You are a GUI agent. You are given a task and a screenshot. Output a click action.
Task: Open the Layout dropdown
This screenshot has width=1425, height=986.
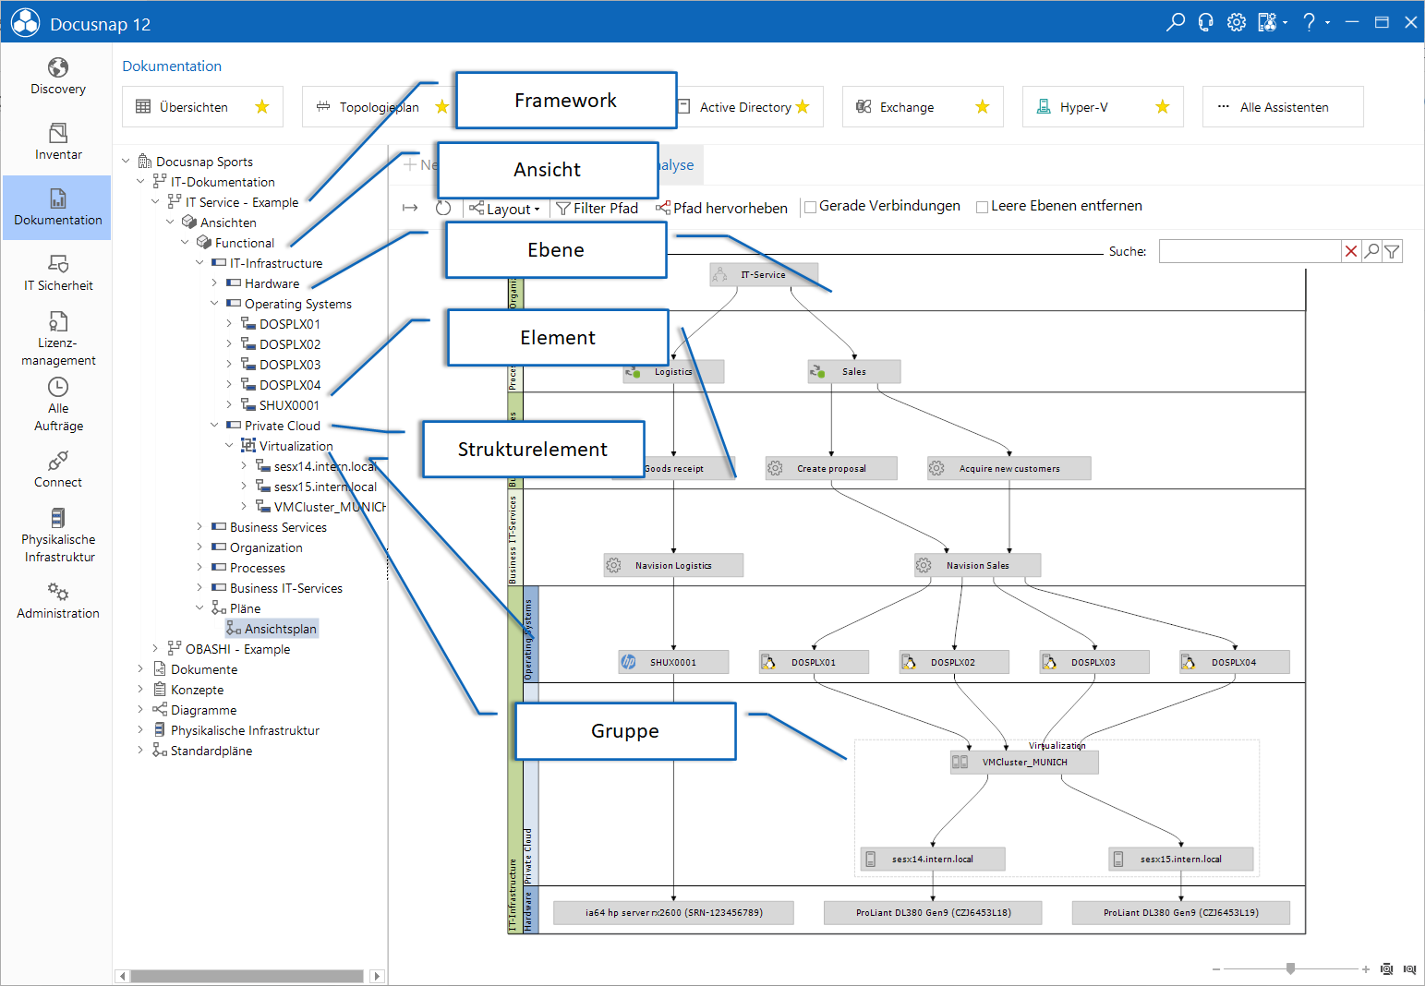coord(505,209)
